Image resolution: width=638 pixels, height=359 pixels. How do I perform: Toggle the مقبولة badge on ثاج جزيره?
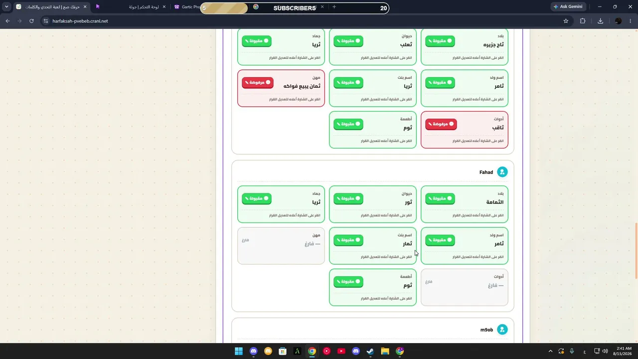440,41
